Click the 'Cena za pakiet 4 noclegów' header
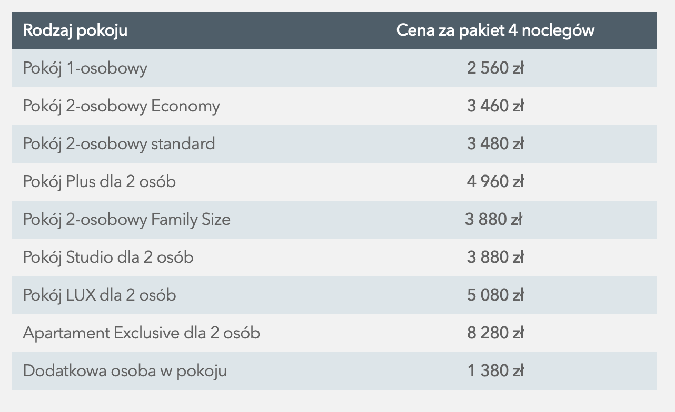This screenshot has width=675, height=412. pyautogui.click(x=495, y=30)
